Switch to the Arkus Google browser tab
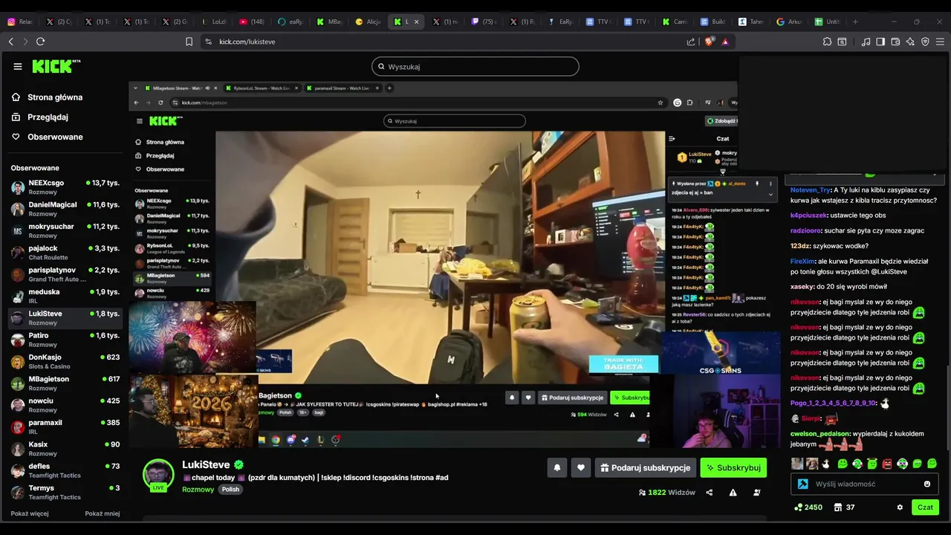The image size is (951, 535). point(789,22)
